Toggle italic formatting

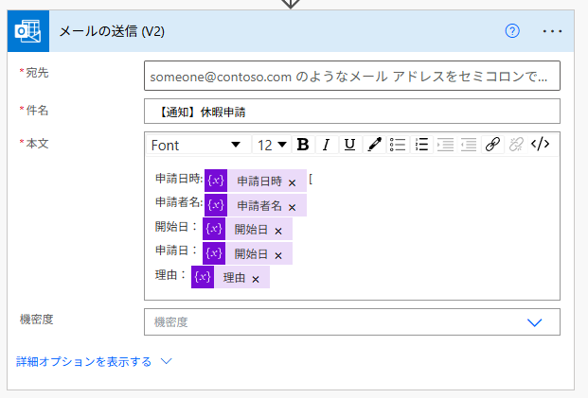click(327, 145)
